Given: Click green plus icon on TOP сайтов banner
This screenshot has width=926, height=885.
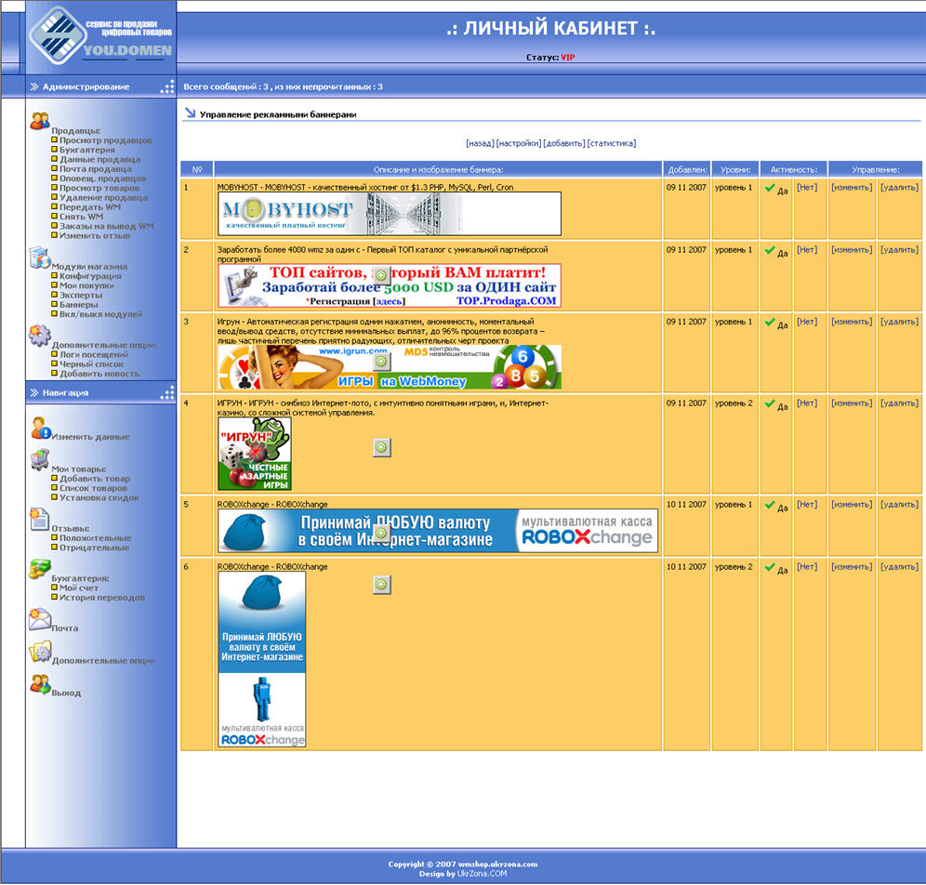Looking at the screenshot, I should tap(381, 275).
